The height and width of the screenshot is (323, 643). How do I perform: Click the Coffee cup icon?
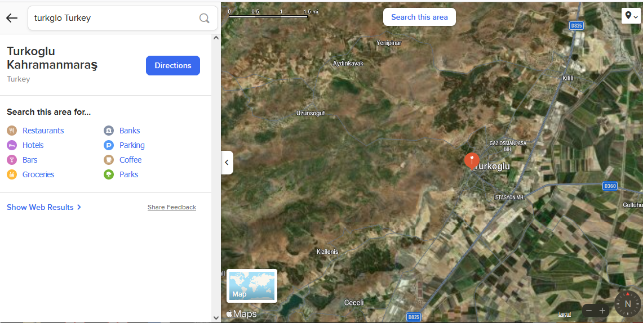tap(109, 160)
